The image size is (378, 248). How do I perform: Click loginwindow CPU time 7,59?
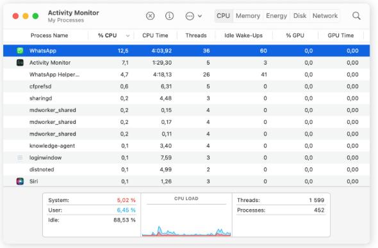coord(166,157)
